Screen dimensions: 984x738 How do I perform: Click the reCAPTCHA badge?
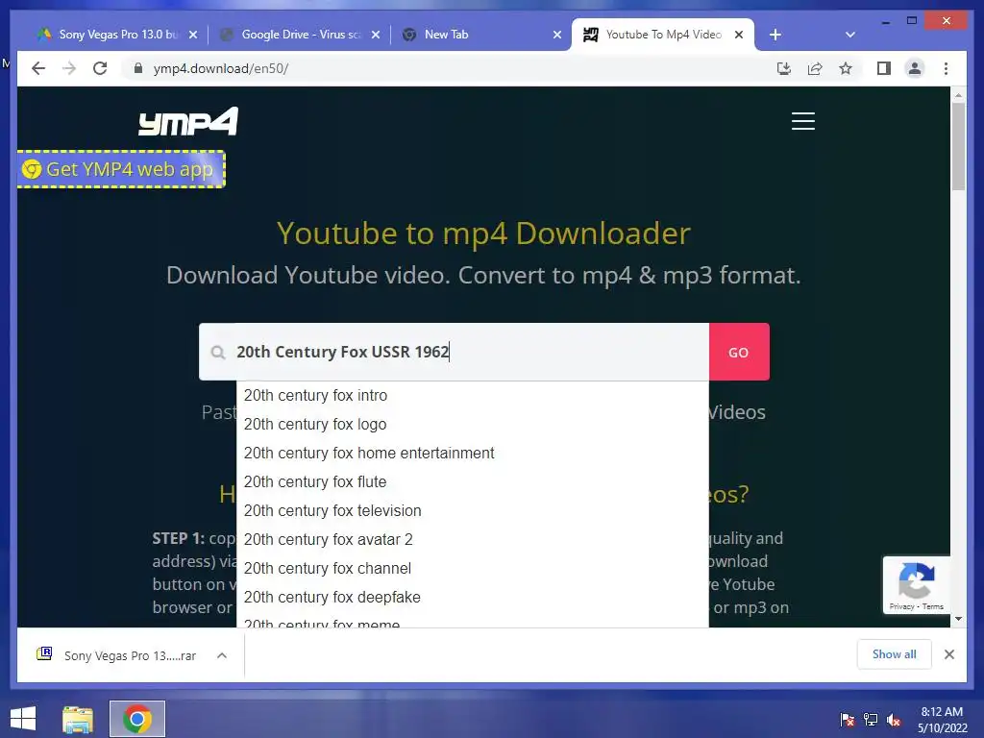pos(916,585)
